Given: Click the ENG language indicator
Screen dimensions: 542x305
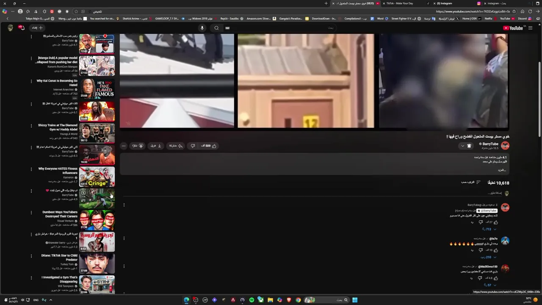Looking at the screenshot, I should tap(36, 300).
